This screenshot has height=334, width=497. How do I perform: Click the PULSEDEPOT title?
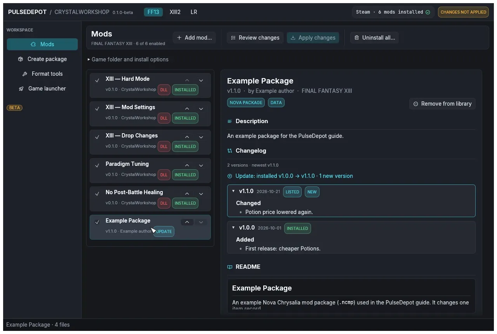[x=27, y=12]
